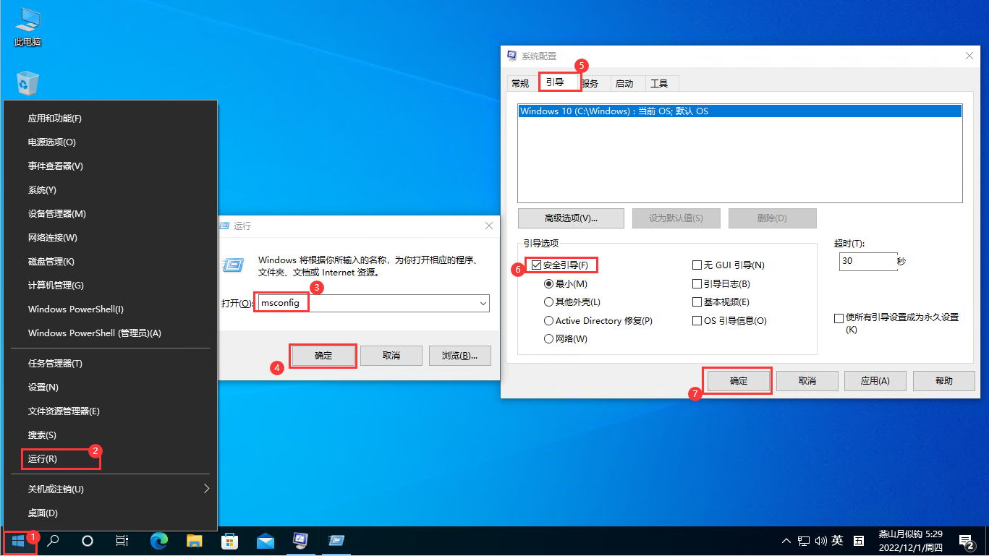This screenshot has width=989, height=556.
Task: Click 浏览(B)... button in Run dialog
Action: pyautogui.click(x=460, y=356)
